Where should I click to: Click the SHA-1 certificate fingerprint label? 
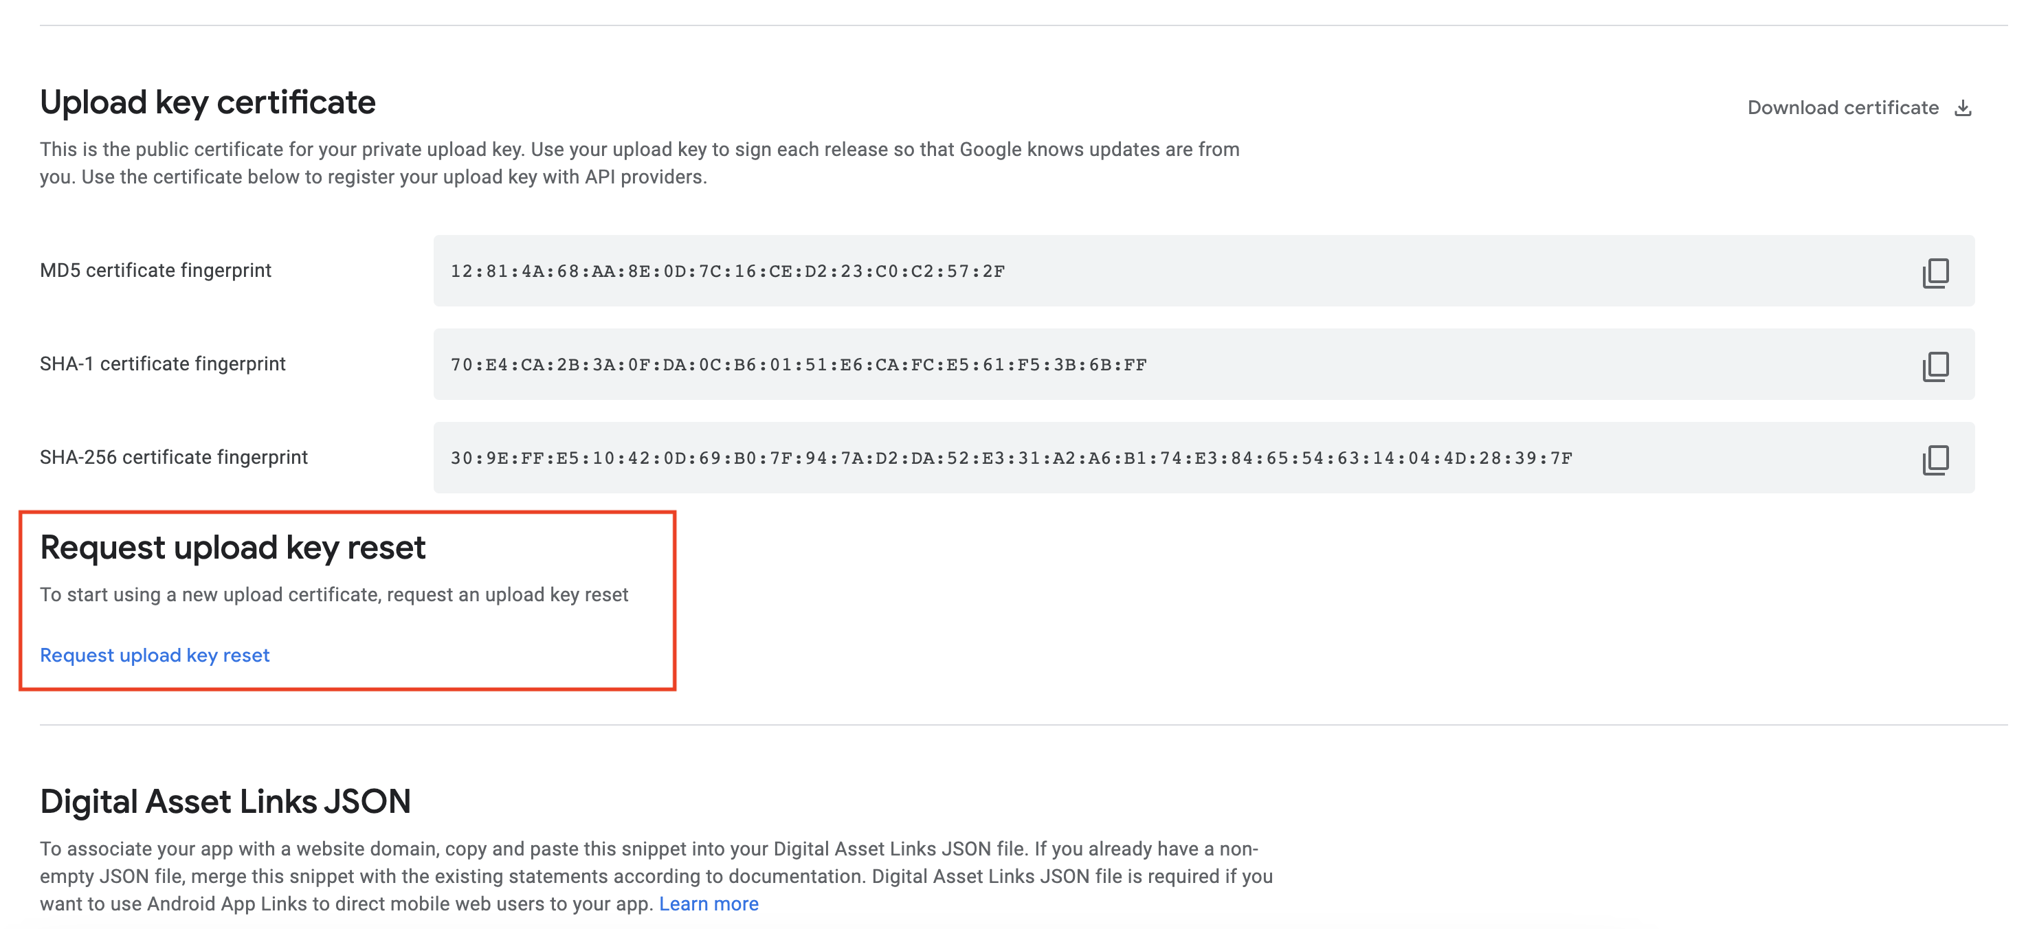point(163,364)
